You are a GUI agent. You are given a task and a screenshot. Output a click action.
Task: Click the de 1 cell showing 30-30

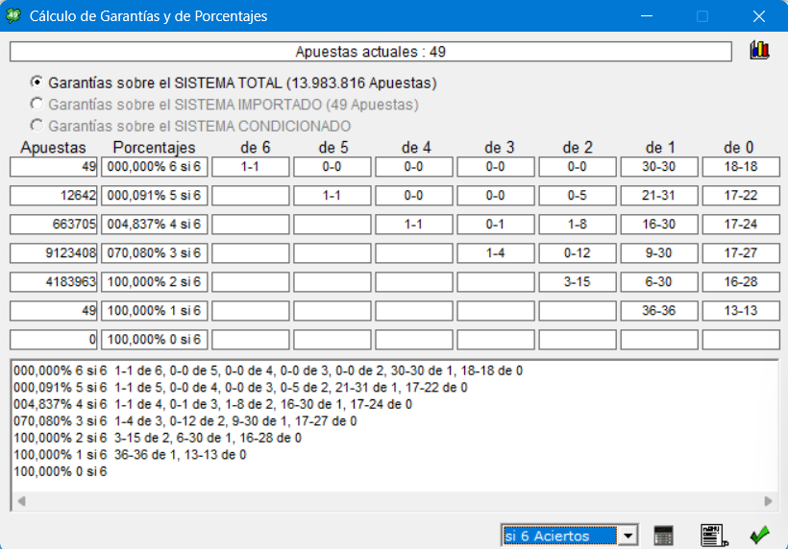pyautogui.click(x=659, y=167)
